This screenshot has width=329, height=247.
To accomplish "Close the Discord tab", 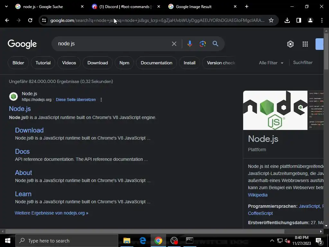I will coord(159,6).
